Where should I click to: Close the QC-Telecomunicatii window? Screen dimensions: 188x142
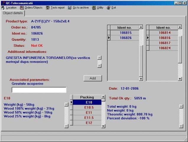pyautogui.click(x=184, y=3)
